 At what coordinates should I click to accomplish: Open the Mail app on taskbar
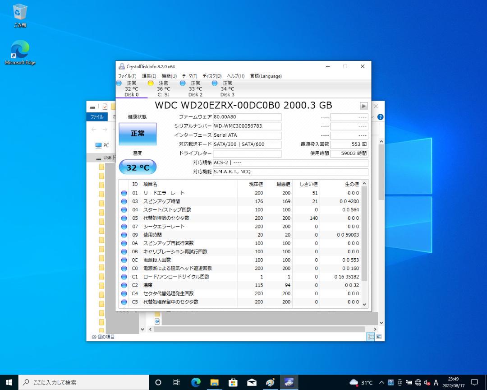[x=252, y=382]
